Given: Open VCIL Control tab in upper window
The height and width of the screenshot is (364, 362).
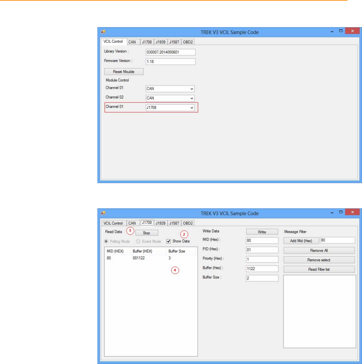Looking at the screenshot, I should point(113,42).
